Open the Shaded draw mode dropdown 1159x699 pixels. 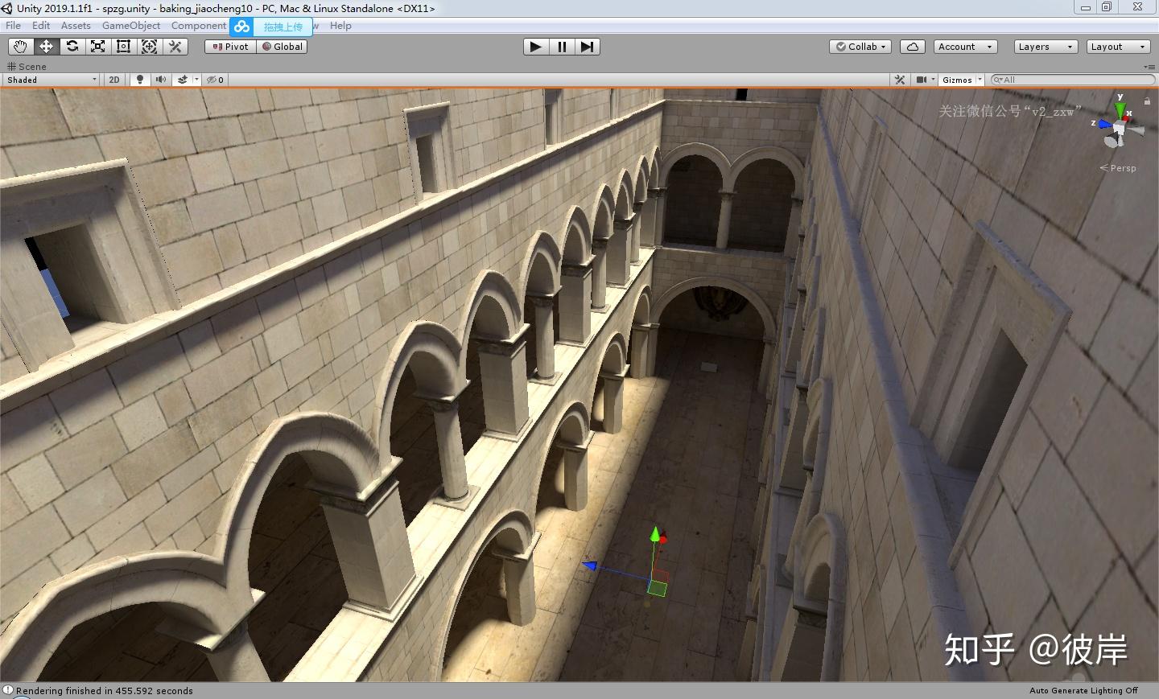click(52, 80)
